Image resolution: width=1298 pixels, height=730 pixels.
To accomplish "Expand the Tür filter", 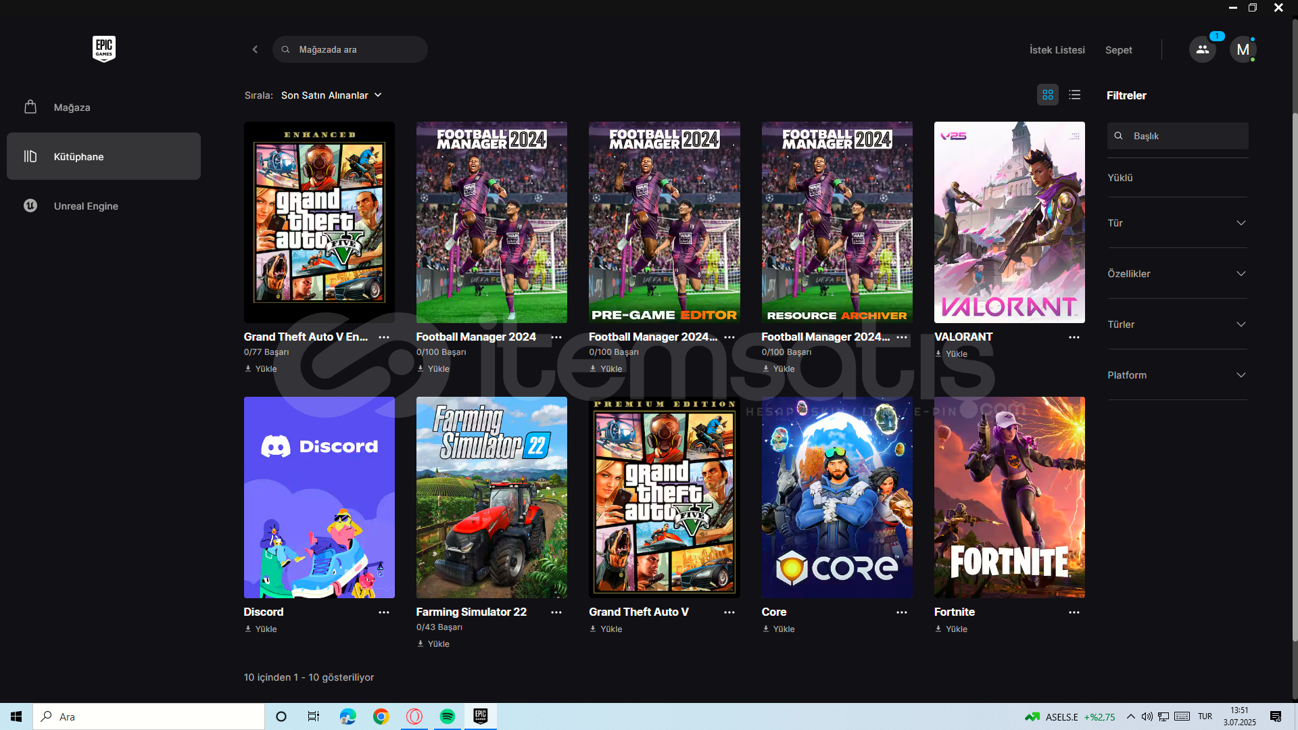I will coord(1178,223).
